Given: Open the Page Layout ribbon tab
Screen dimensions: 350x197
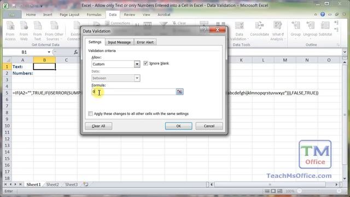Looking at the screenshot, I should point(69,15).
